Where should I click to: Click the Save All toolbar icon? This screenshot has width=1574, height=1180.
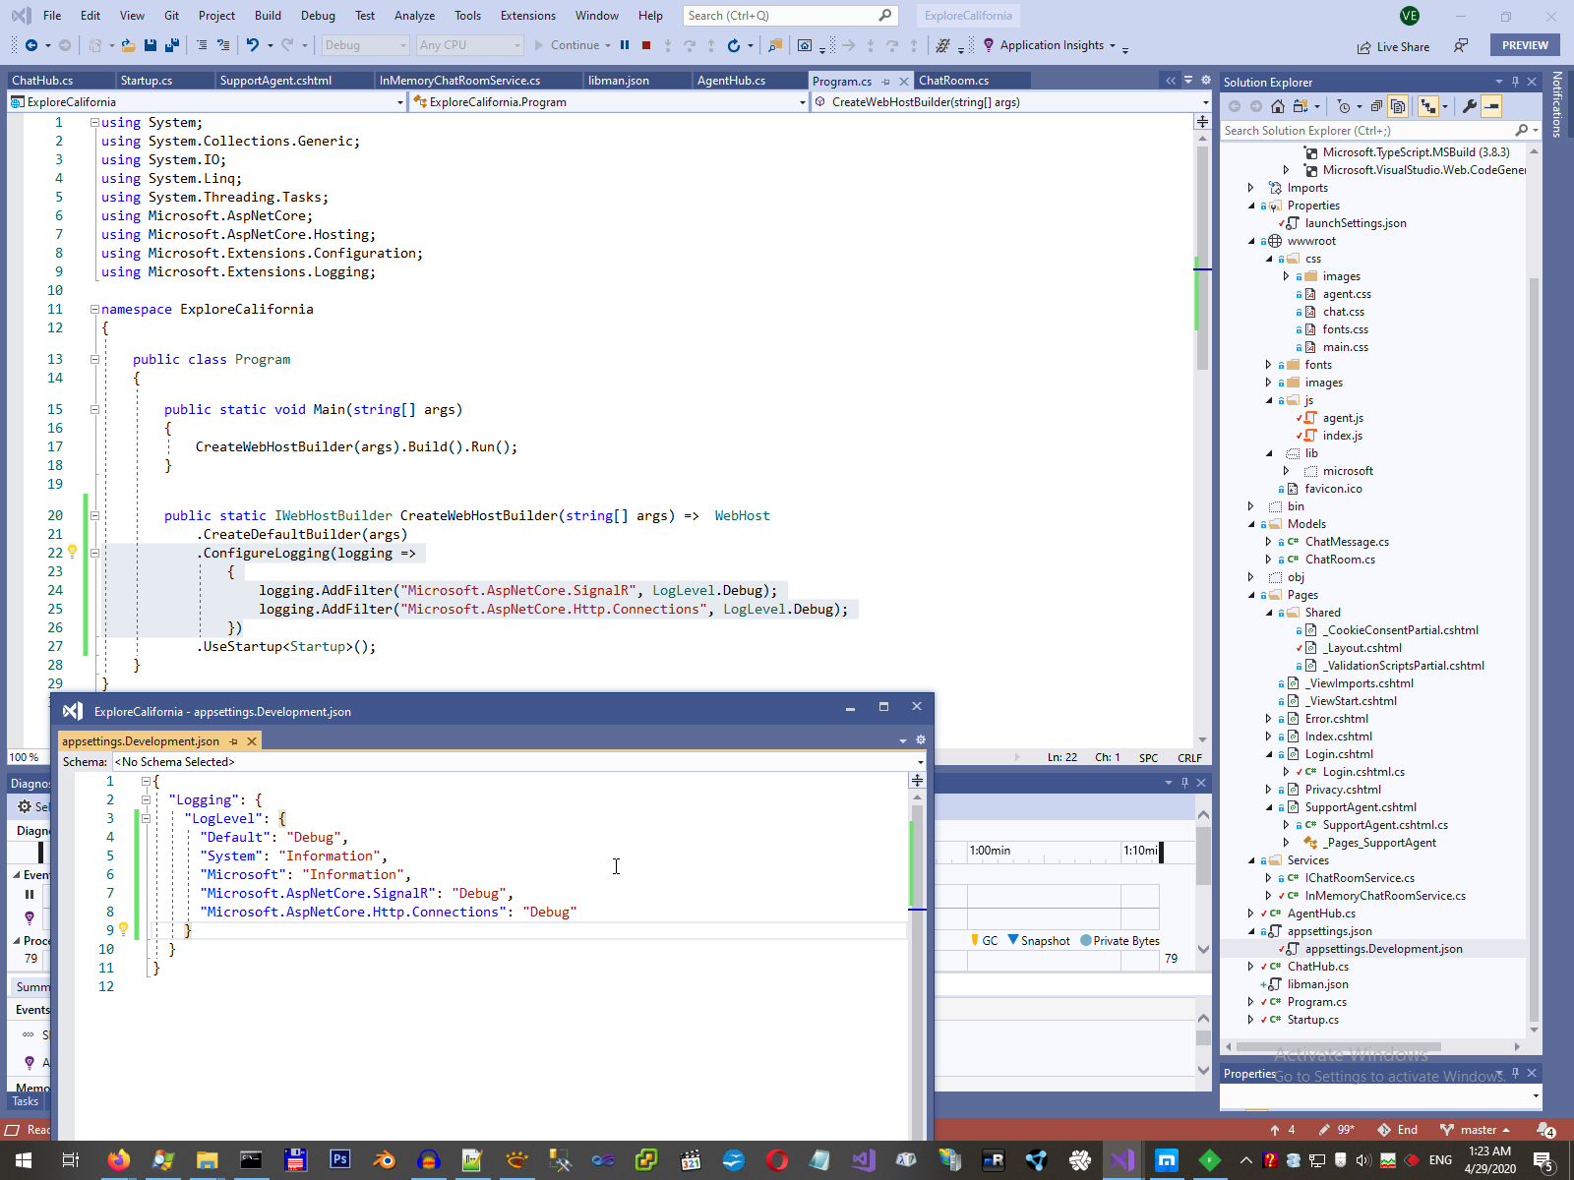point(171,45)
